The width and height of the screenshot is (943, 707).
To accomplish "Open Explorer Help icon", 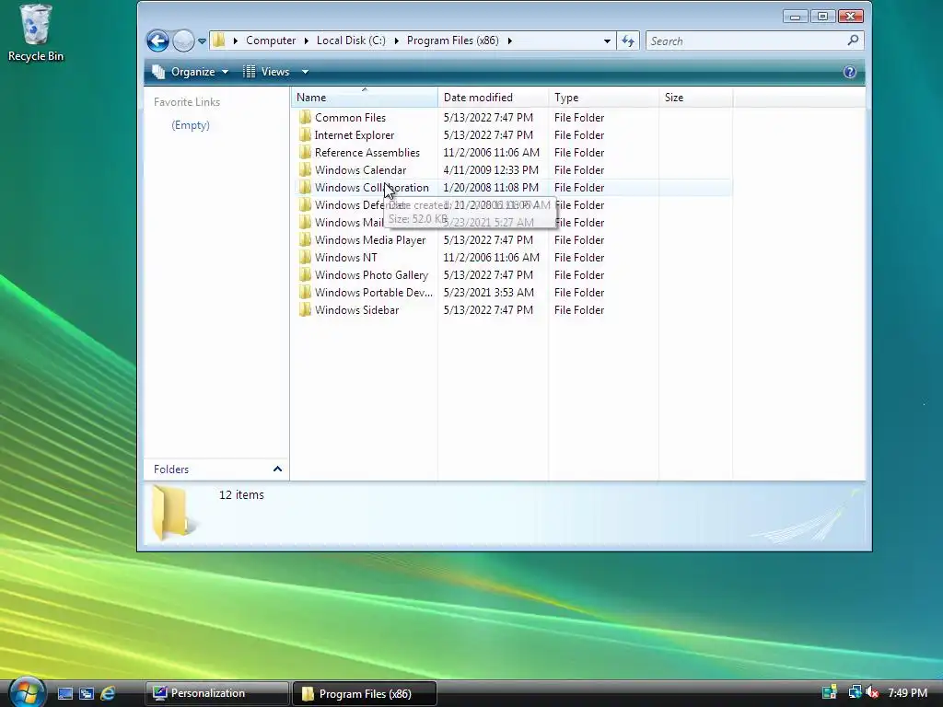I will (x=850, y=72).
